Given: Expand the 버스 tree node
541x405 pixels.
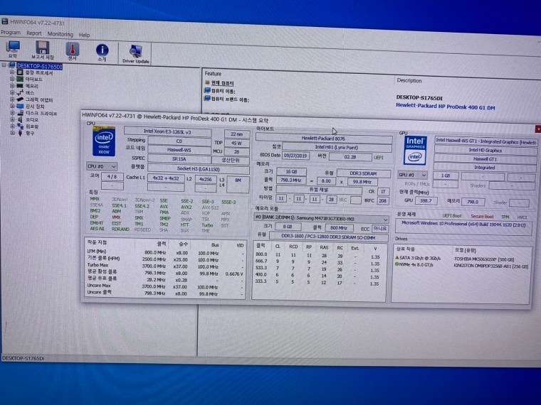Looking at the screenshot, I should click(12, 92).
